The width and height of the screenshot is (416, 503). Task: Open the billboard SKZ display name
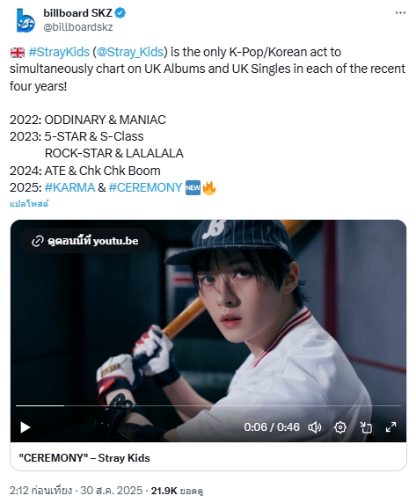[x=77, y=13]
